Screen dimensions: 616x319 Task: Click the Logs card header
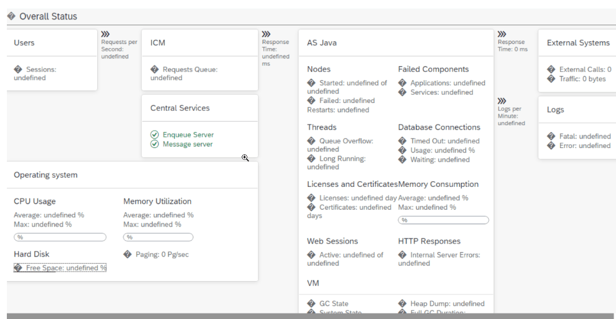coord(577,110)
